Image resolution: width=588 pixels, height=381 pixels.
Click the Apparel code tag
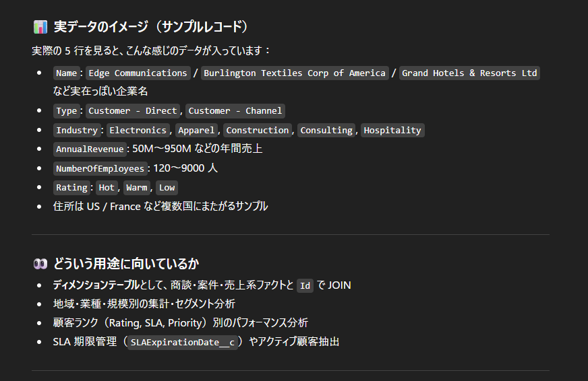click(196, 130)
